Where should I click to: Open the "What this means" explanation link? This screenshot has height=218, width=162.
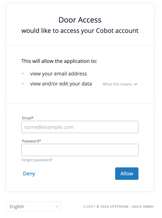(117, 84)
